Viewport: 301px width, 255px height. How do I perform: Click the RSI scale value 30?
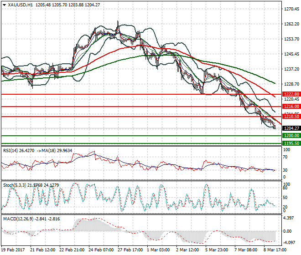[x=285, y=170]
